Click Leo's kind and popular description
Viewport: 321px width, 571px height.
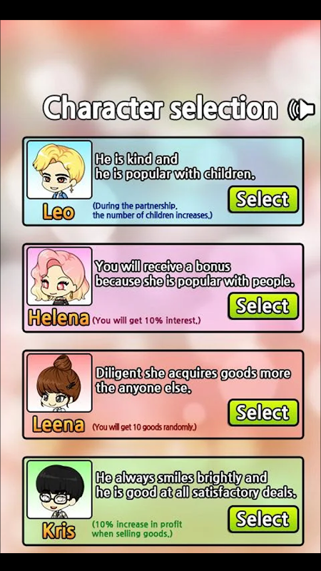175,166
